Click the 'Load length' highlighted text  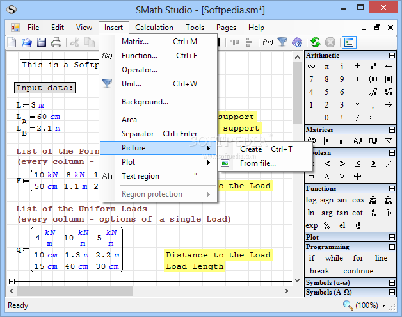[195, 267]
